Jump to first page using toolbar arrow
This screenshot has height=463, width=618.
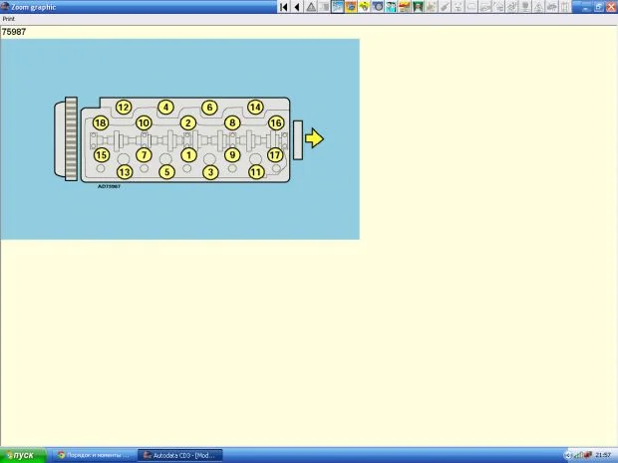[284, 7]
